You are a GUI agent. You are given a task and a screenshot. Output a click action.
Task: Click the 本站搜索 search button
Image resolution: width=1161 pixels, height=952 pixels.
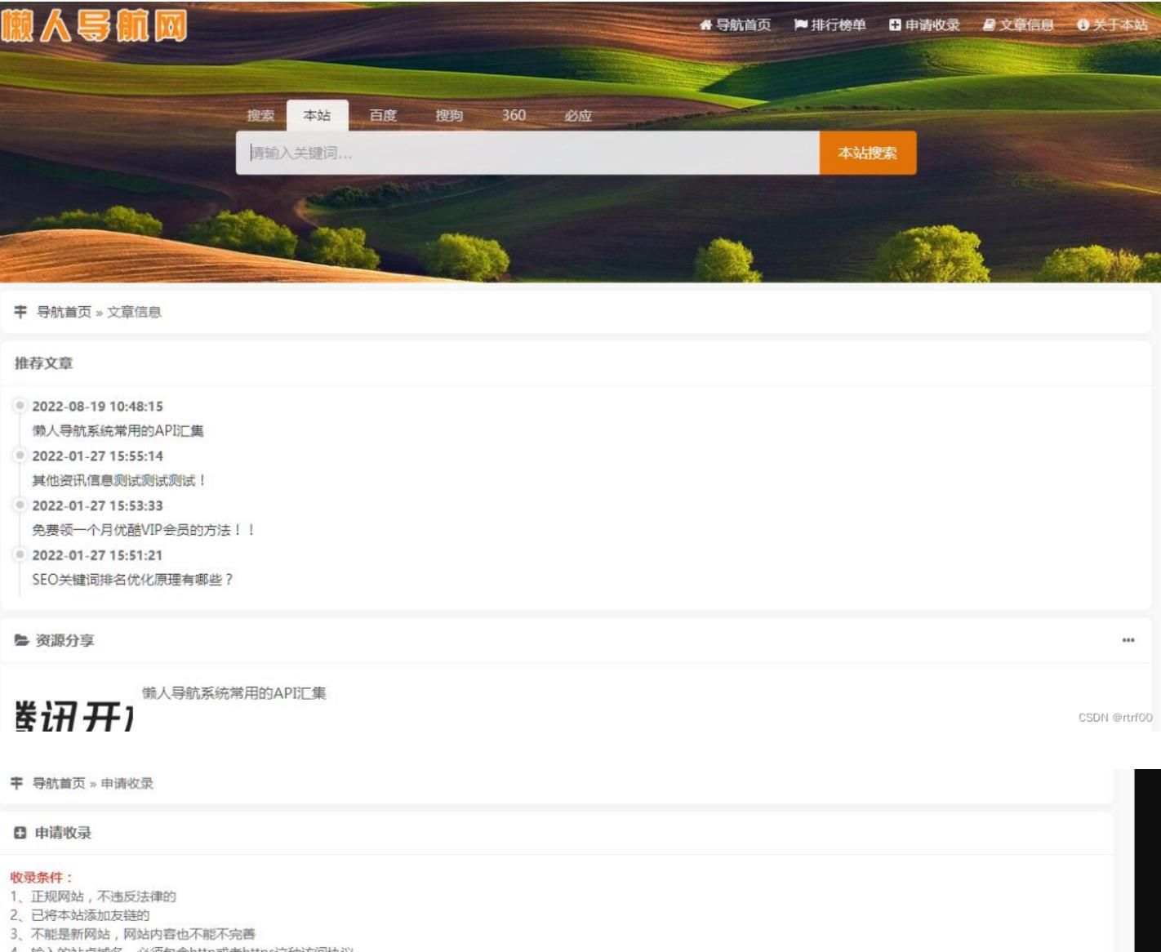[866, 152]
